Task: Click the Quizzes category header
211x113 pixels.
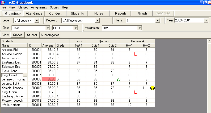Action: [x=104, y=41]
